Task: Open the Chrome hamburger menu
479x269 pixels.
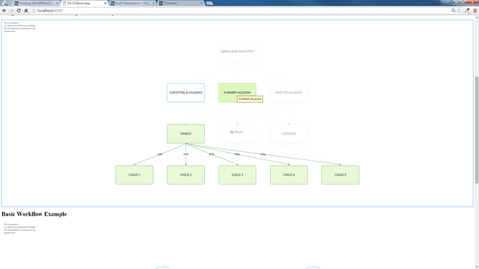Action: (475, 10)
